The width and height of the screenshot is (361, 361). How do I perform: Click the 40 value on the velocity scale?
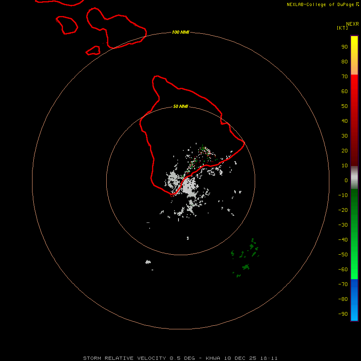(x=345, y=121)
